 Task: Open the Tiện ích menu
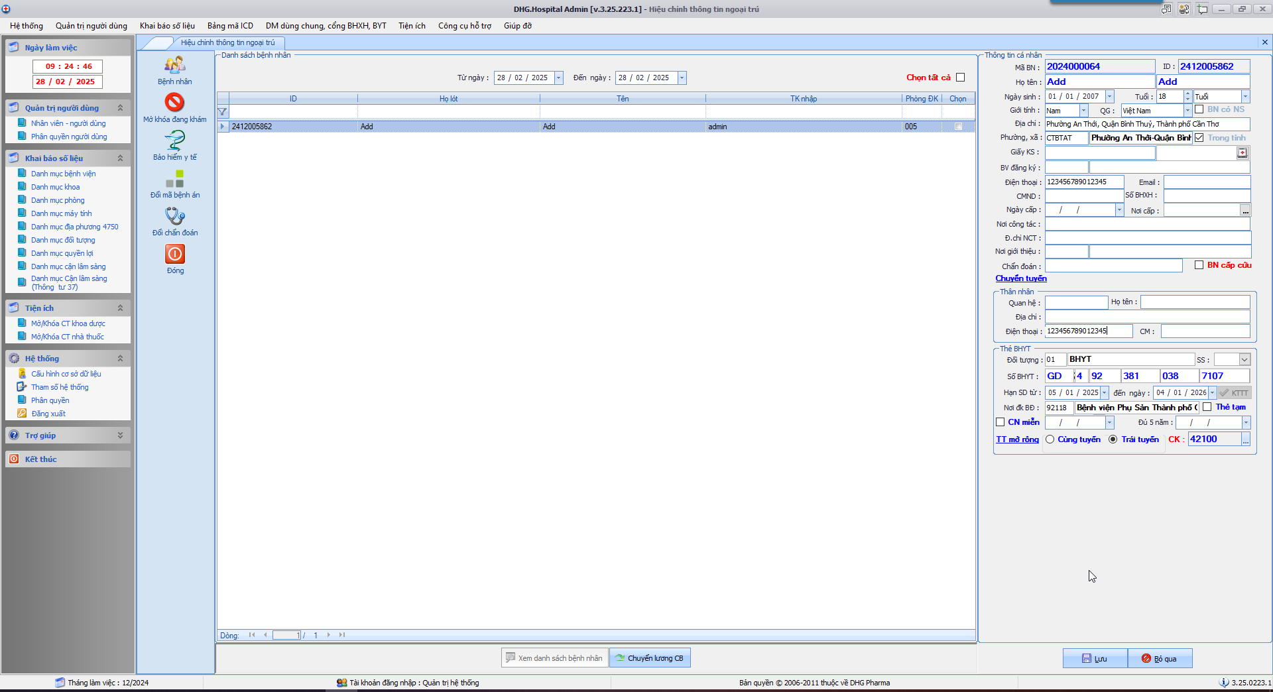pos(412,26)
